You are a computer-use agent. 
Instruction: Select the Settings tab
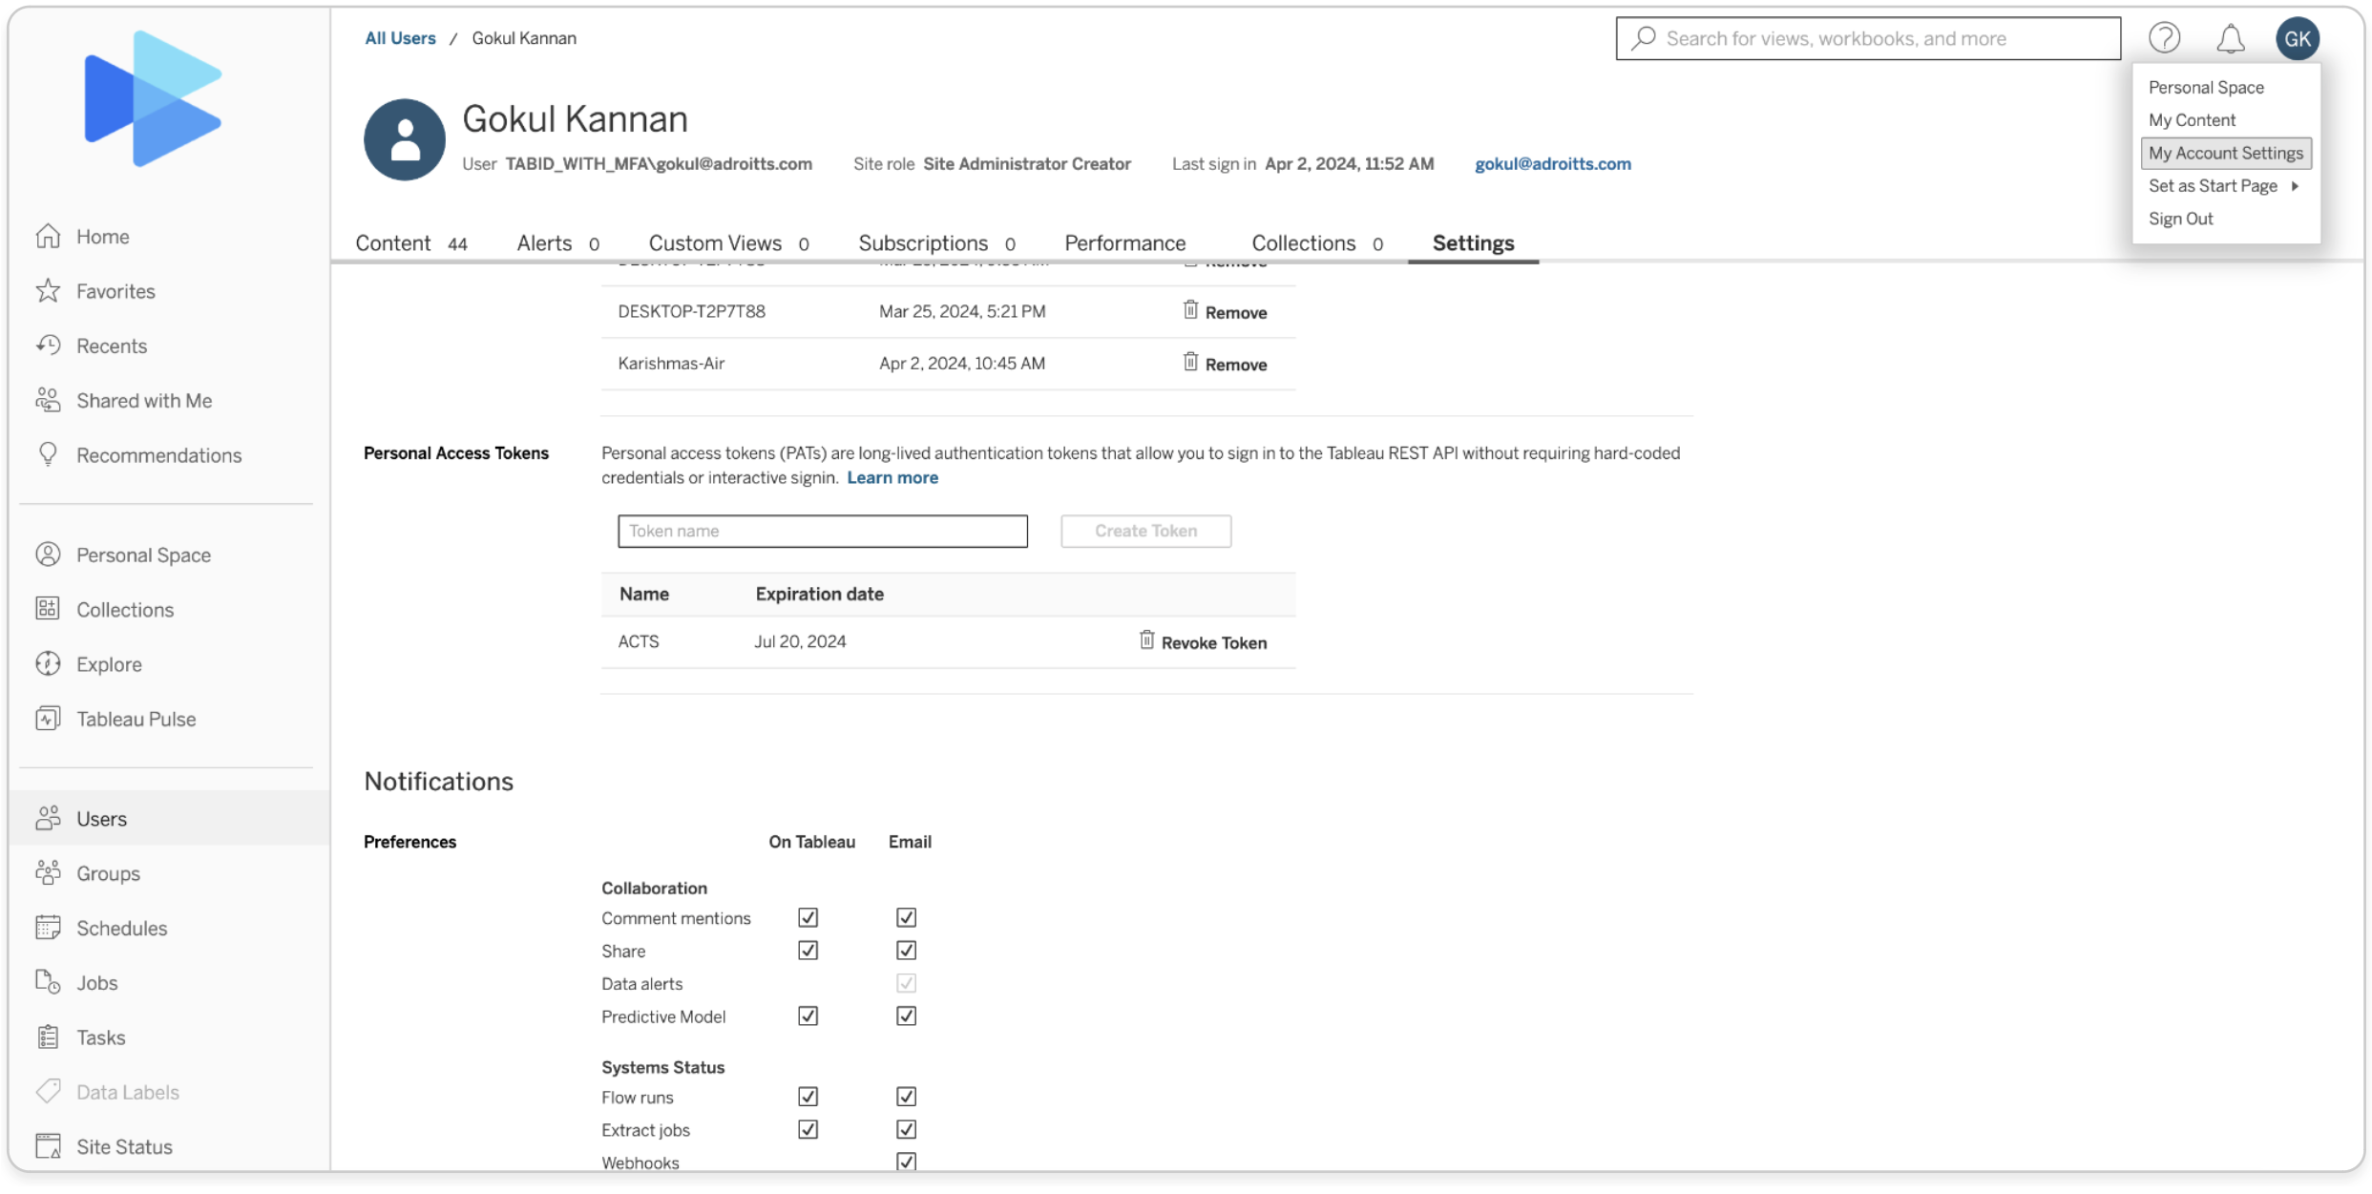(1473, 242)
